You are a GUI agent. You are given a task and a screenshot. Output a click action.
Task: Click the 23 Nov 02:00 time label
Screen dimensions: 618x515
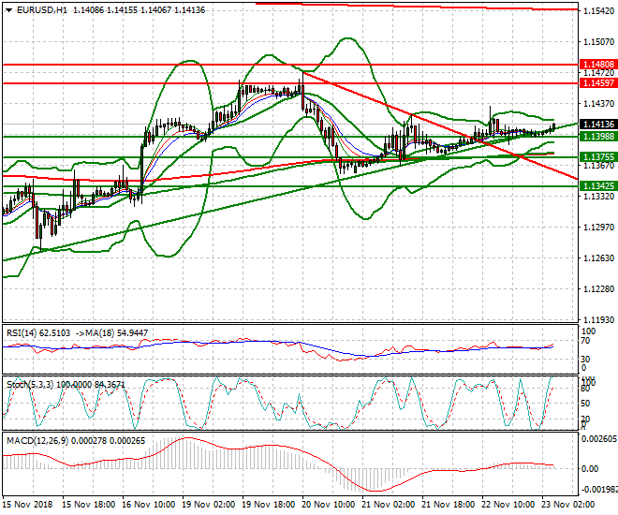pos(568,505)
